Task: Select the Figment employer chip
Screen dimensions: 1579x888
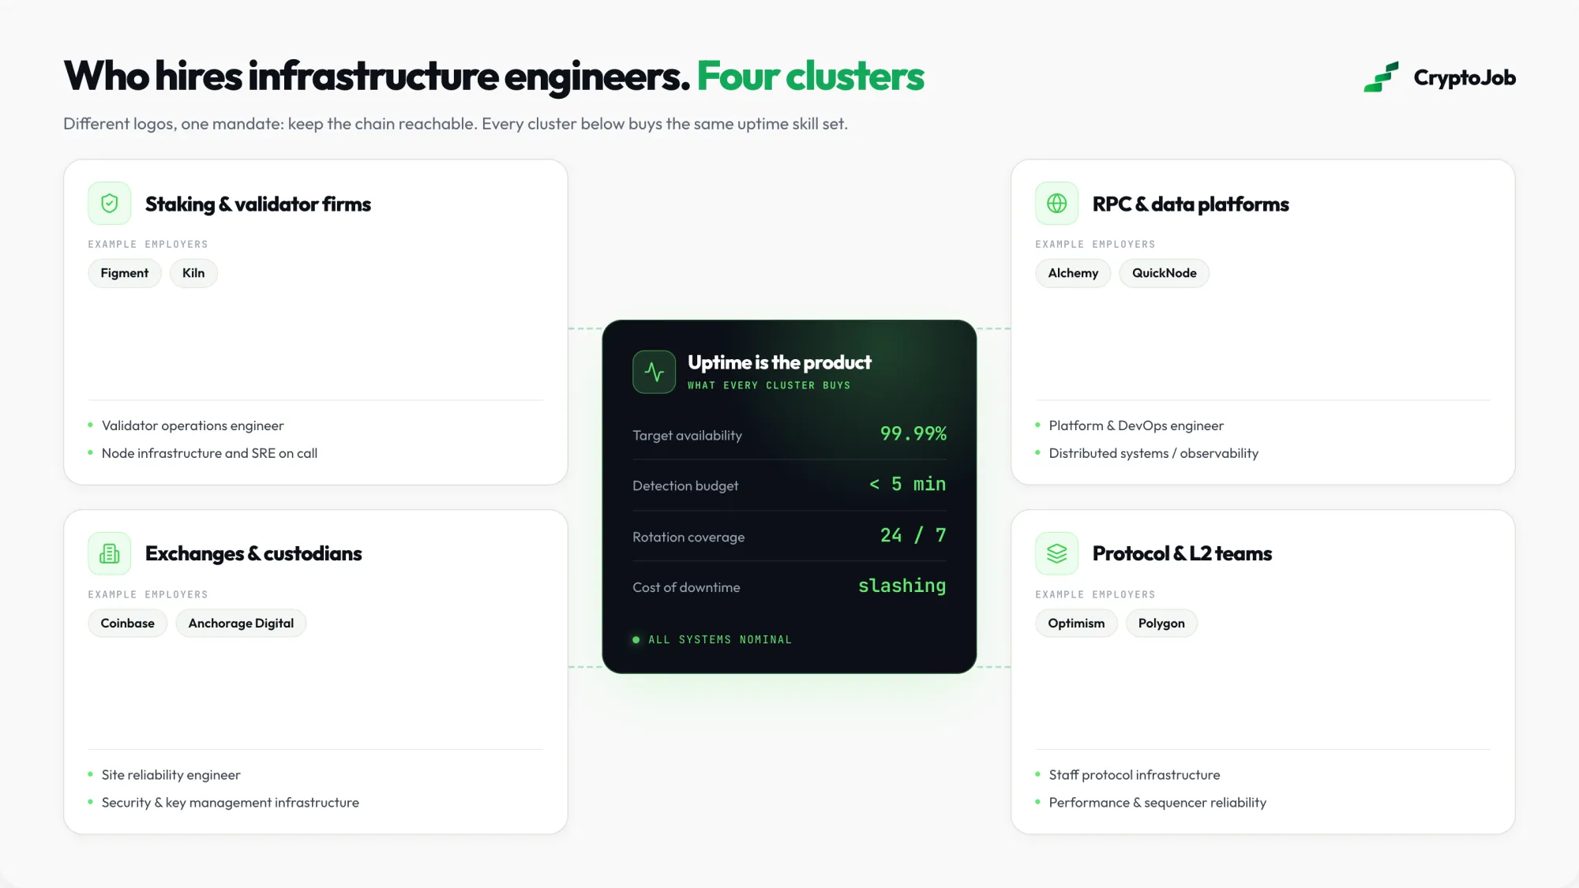Action: [x=125, y=273]
